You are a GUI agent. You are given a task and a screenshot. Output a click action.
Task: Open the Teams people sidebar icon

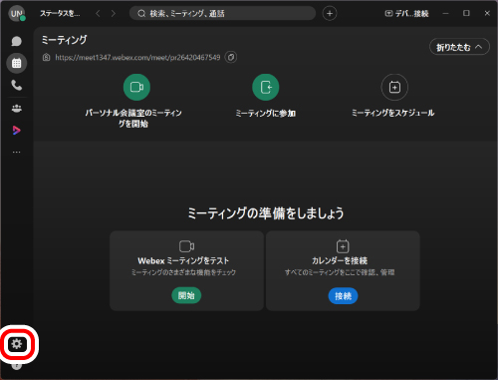(16, 108)
